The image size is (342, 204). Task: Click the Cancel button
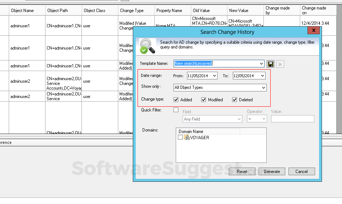[x=302, y=172]
